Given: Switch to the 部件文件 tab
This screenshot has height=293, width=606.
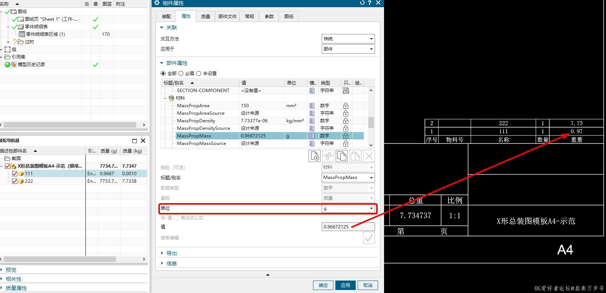Looking at the screenshot, I should point(228,17).
